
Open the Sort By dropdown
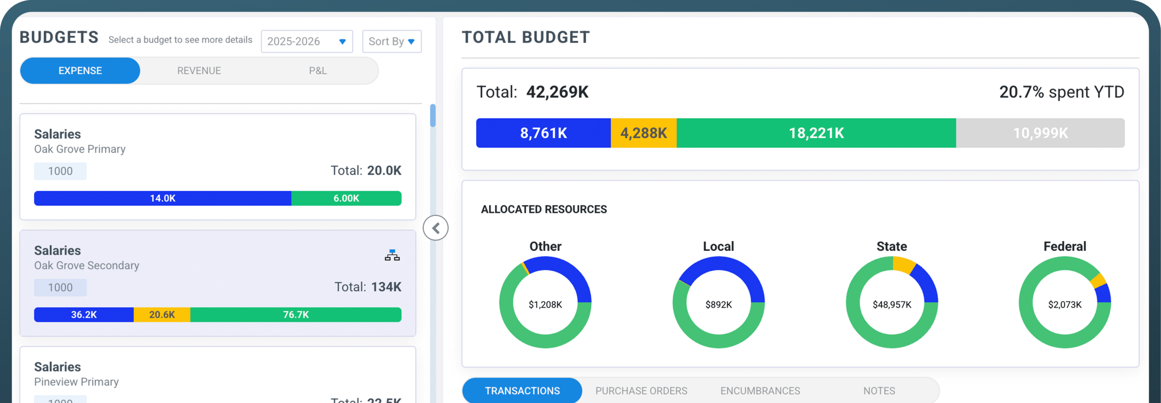pyautogui.click(x=392, y=42)
